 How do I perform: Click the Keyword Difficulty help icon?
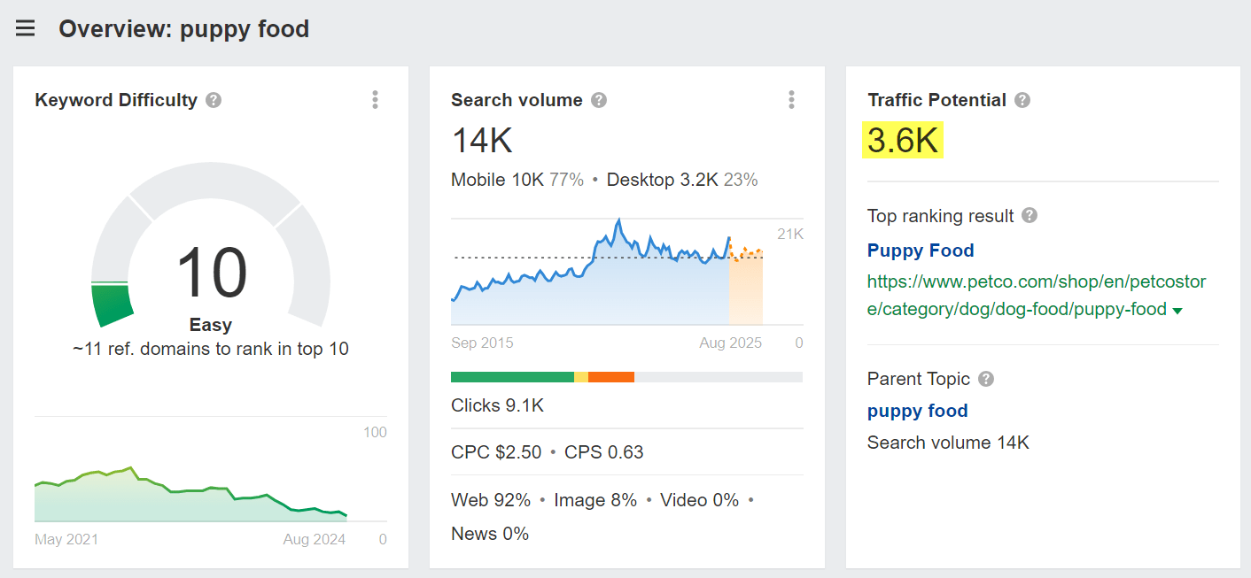tap(213, 100)
